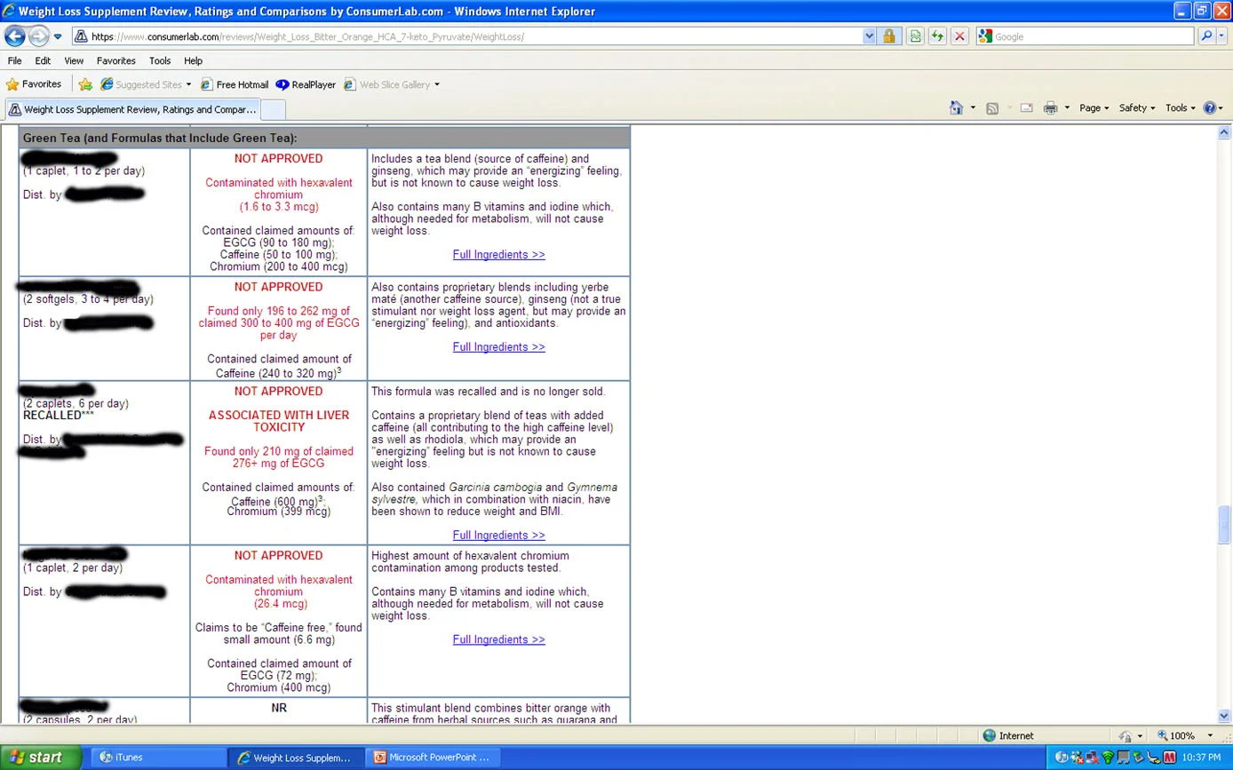Click the browser Forward arrow button
Screen dimensions: 1233x770
pos(39,36)
